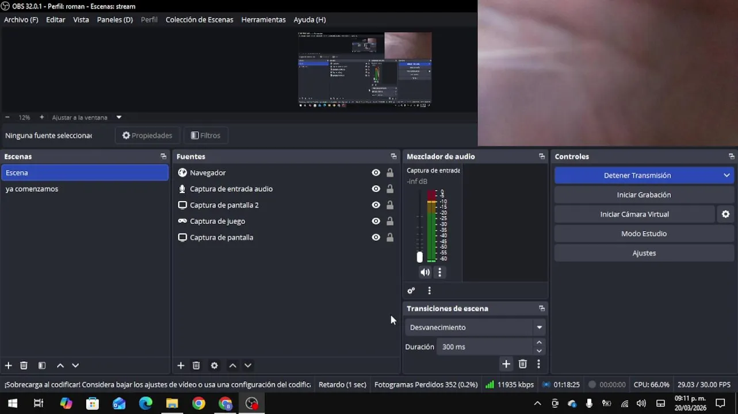This screenshot has width=738, height=414.
Task: Open the Mezclador de audio panel's three-dot menu
Action: point(429,290)
